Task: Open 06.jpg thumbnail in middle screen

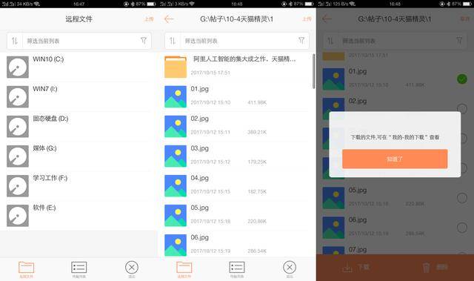Action: (x=176, y=245)
